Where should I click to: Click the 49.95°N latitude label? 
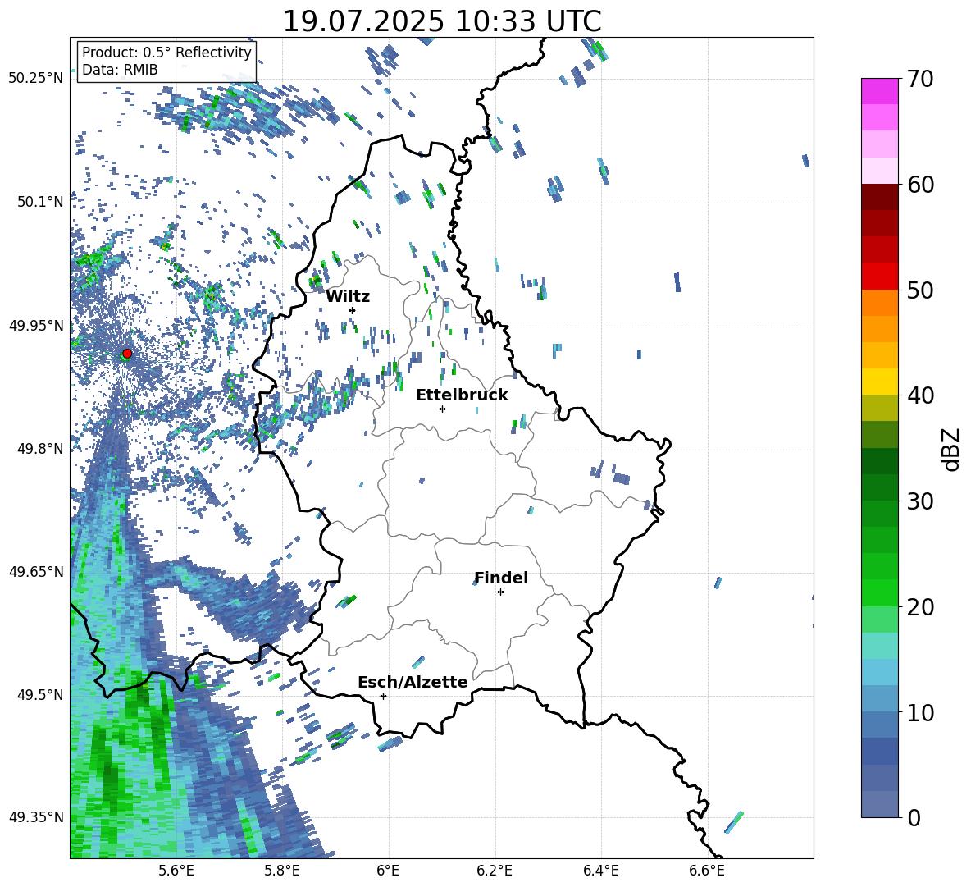[36, 325]
